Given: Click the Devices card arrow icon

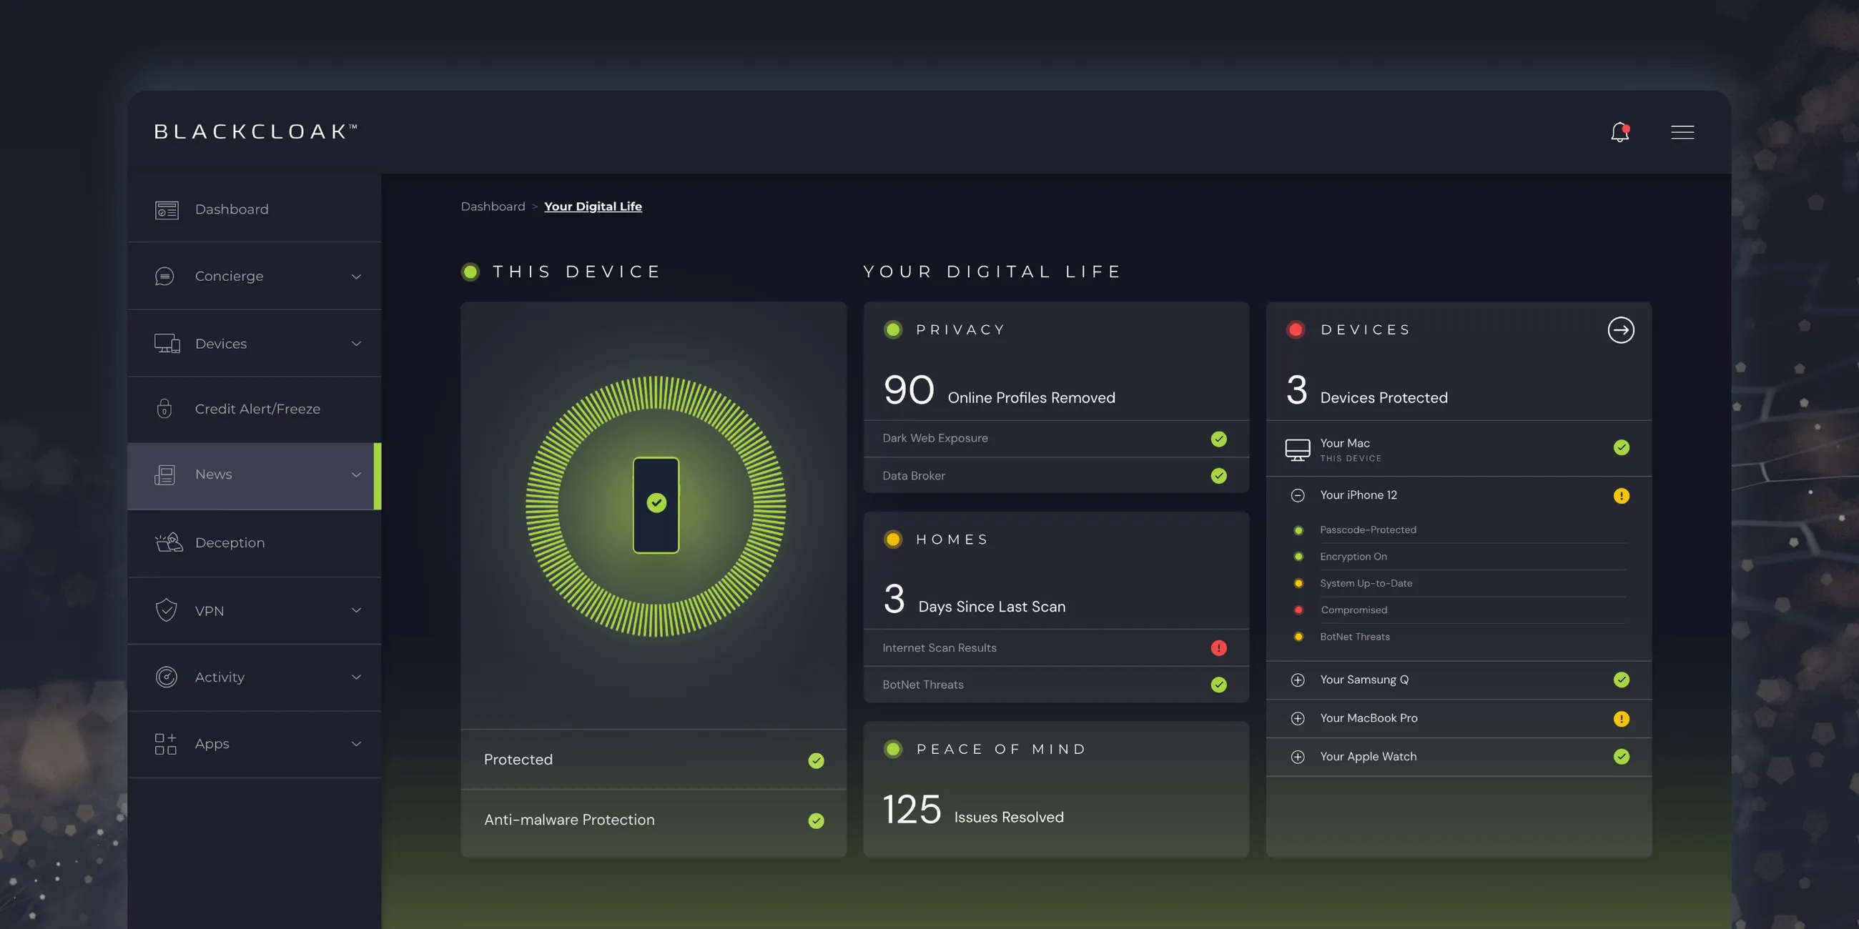Looking at the screenshot, I should click(x=1620, y=330).
